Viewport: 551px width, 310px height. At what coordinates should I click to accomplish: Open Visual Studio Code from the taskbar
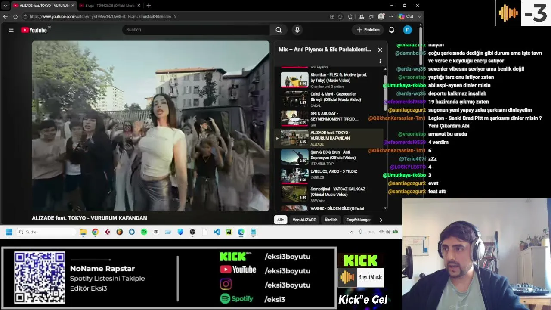[x=217, y=232]
